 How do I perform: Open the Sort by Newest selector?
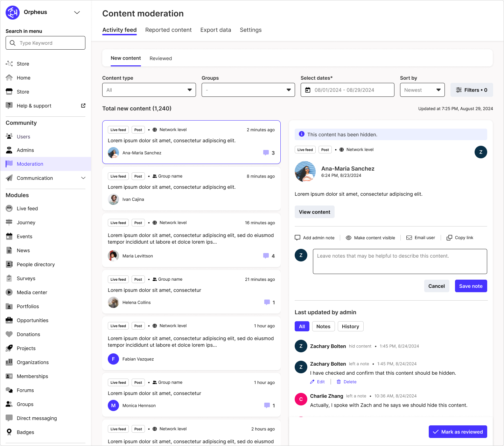422,90
